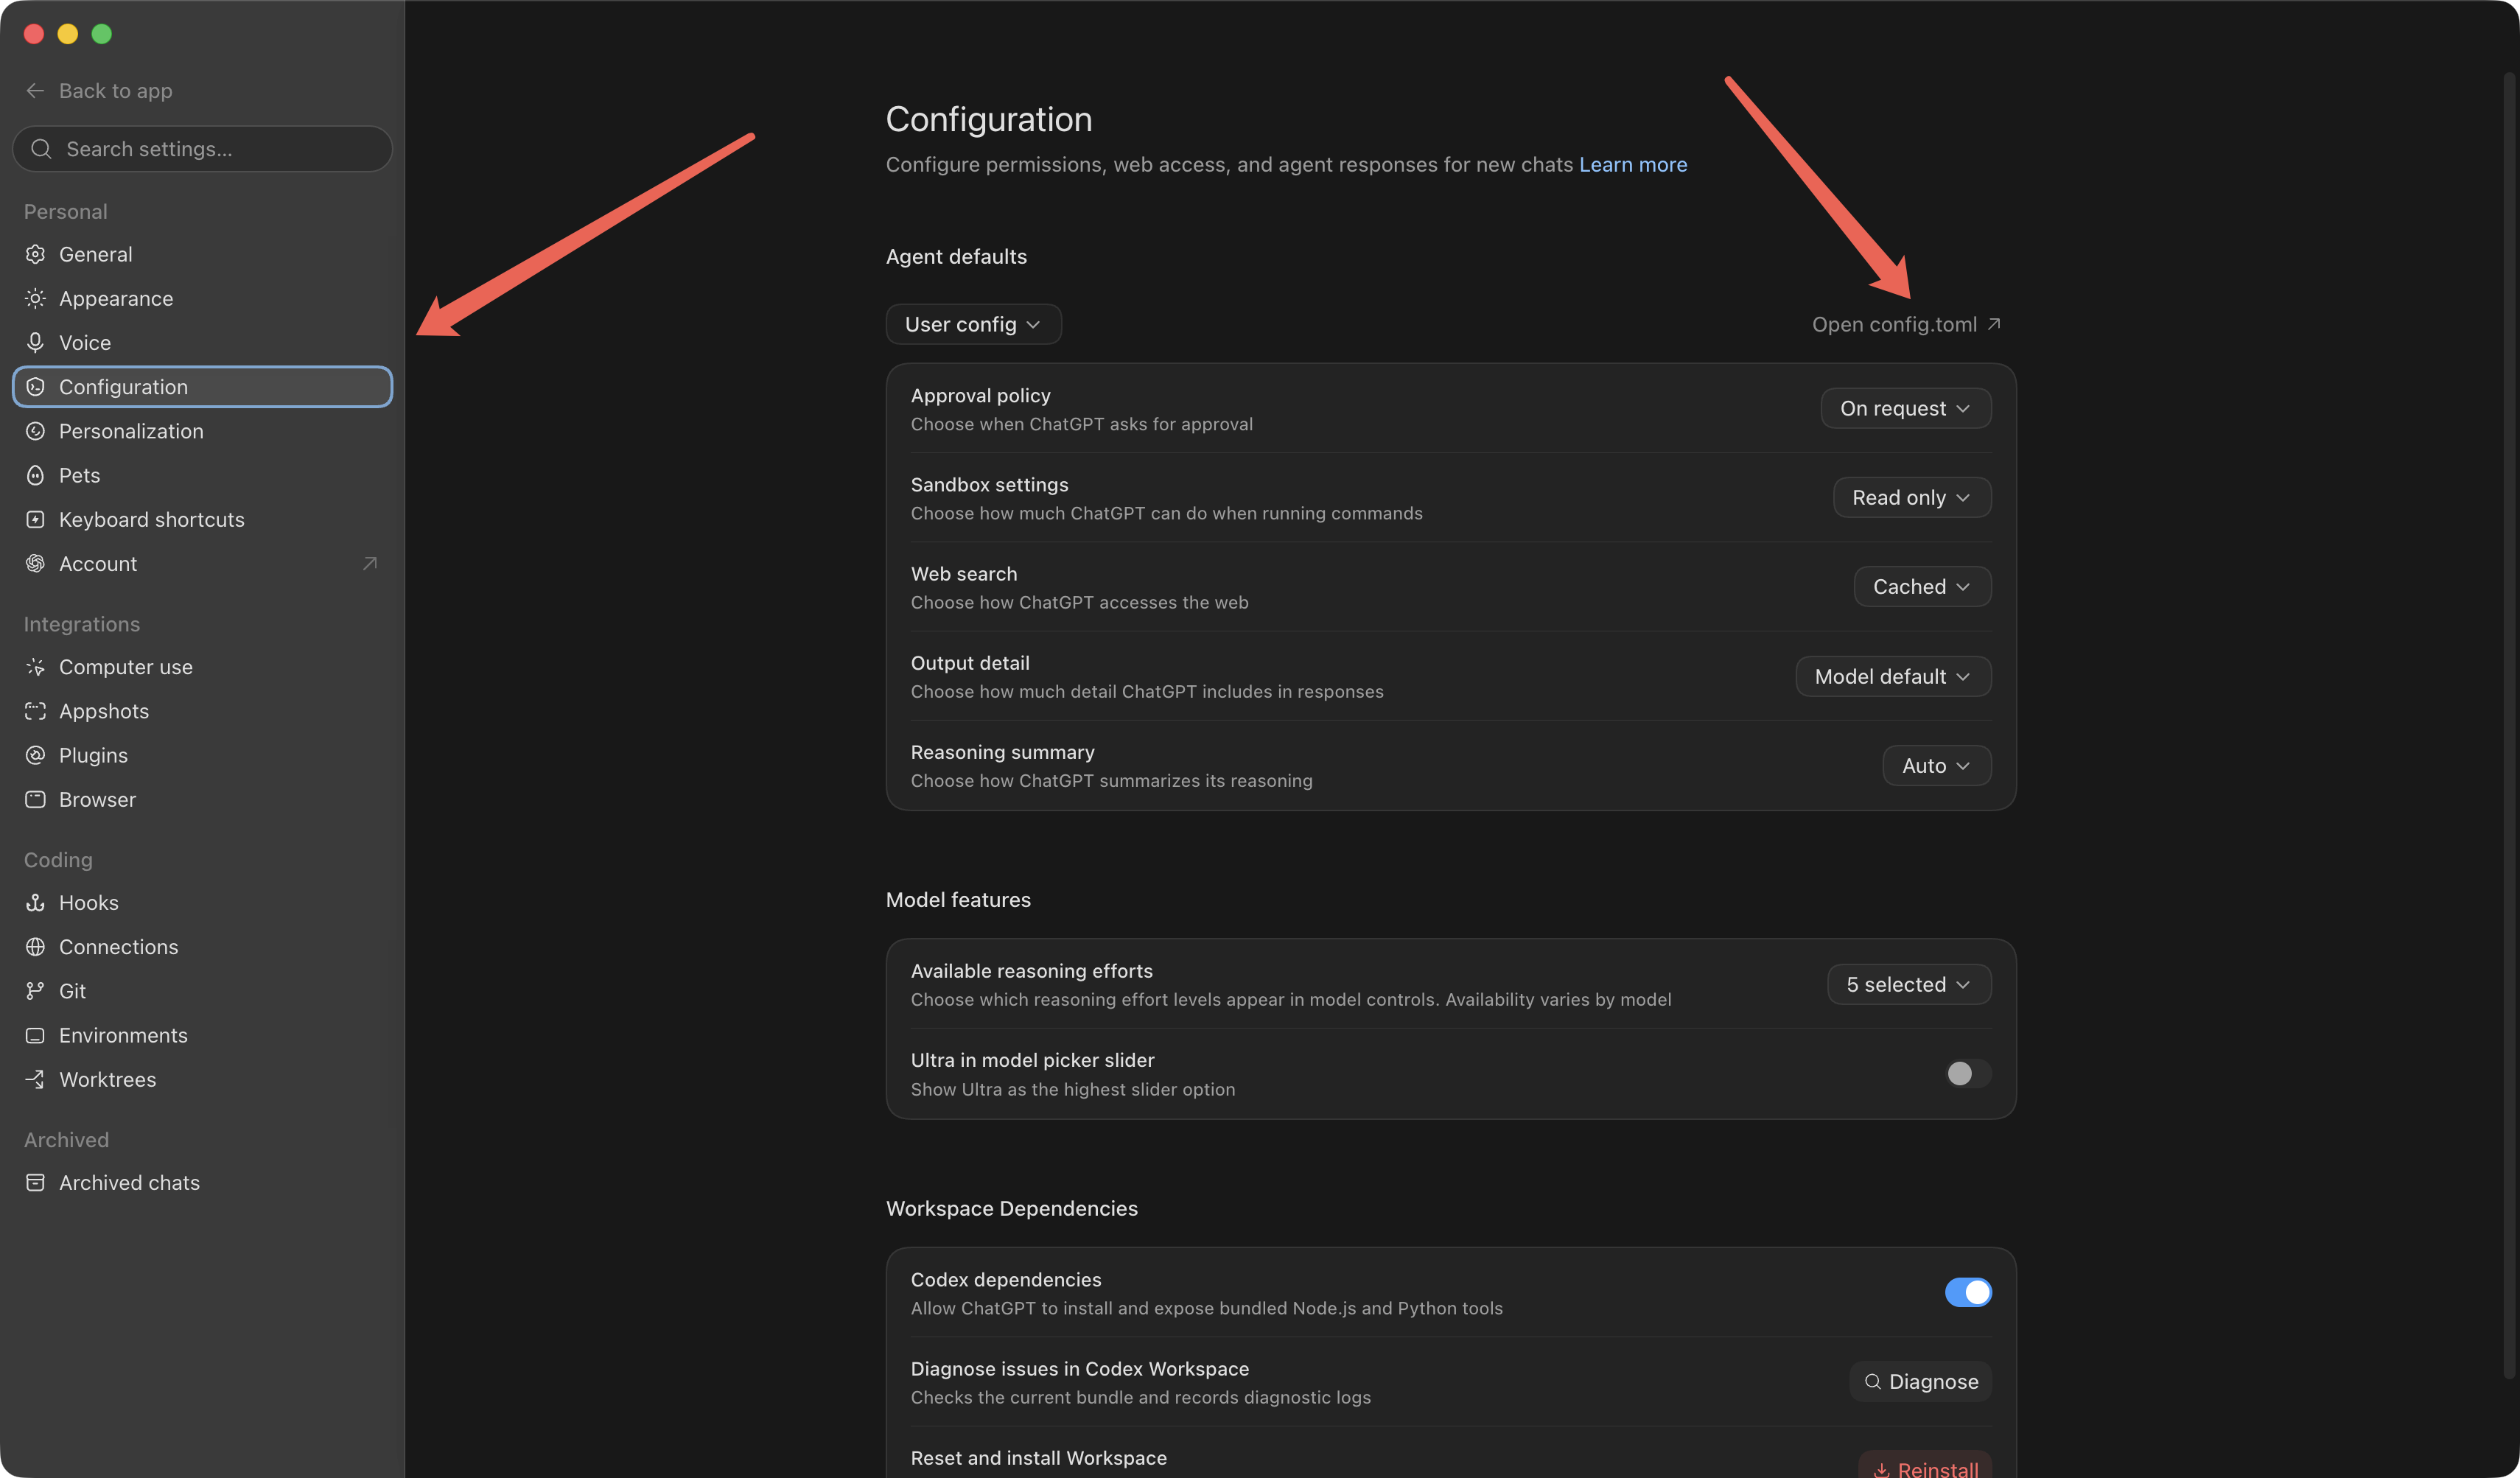The width and height of the screenshot is (2520, 1478).
Task: Click the Browser window icon
Action: click(35, 799)
